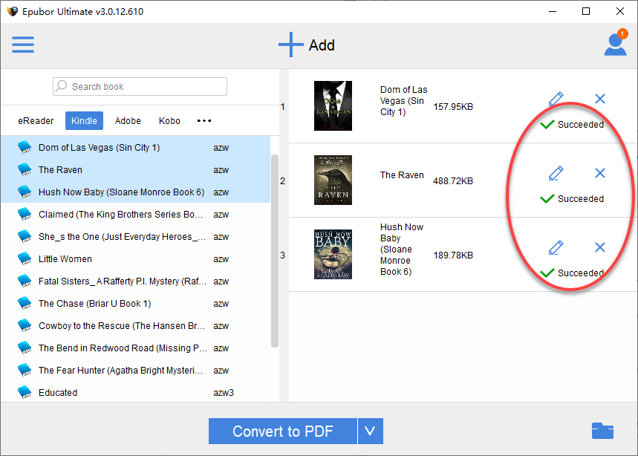Click Dom of Las Vegas title in conversion list
The image size is (638, 456).
tap(403, 101)
